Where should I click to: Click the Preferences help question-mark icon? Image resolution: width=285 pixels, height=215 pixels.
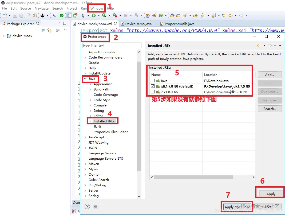coord(87,206)
